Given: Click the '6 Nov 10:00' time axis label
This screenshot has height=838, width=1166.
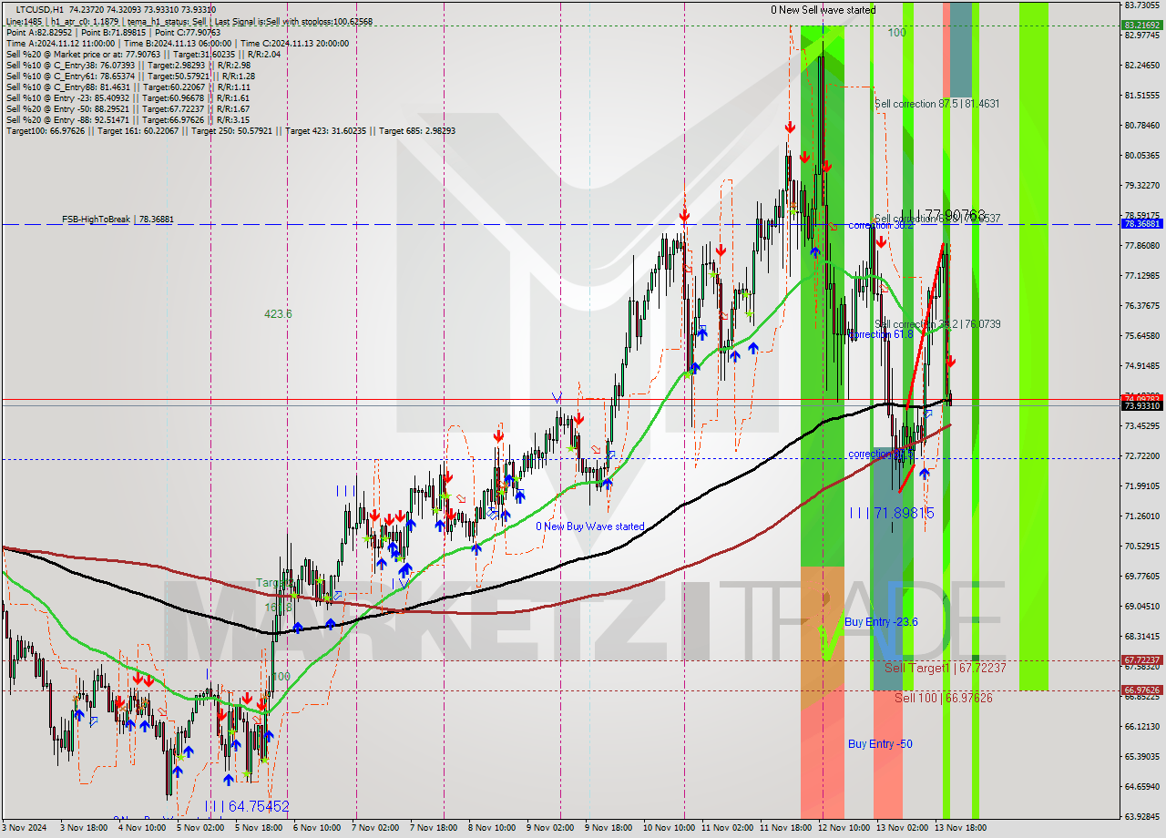Looking at the screenshot, I should [x=316, y=828].
